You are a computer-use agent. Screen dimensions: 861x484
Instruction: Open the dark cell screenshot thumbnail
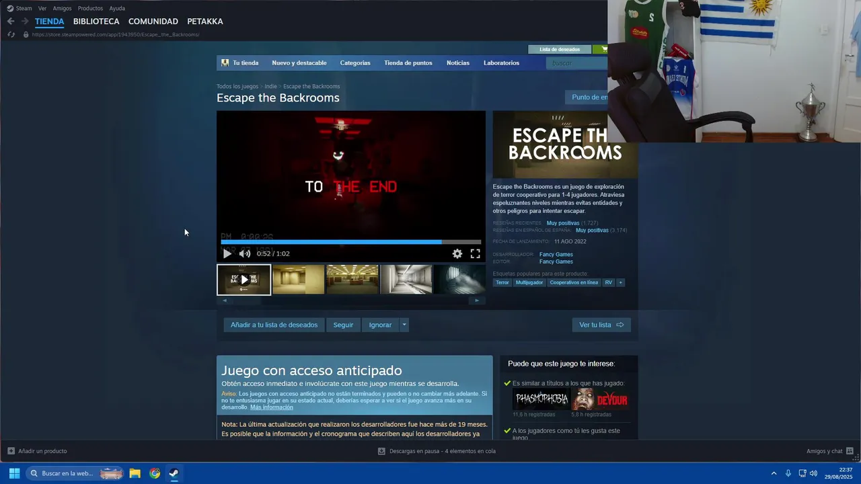tap(459, 280)
